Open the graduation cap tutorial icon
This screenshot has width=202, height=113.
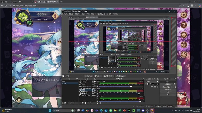click(x=184, y=35)
